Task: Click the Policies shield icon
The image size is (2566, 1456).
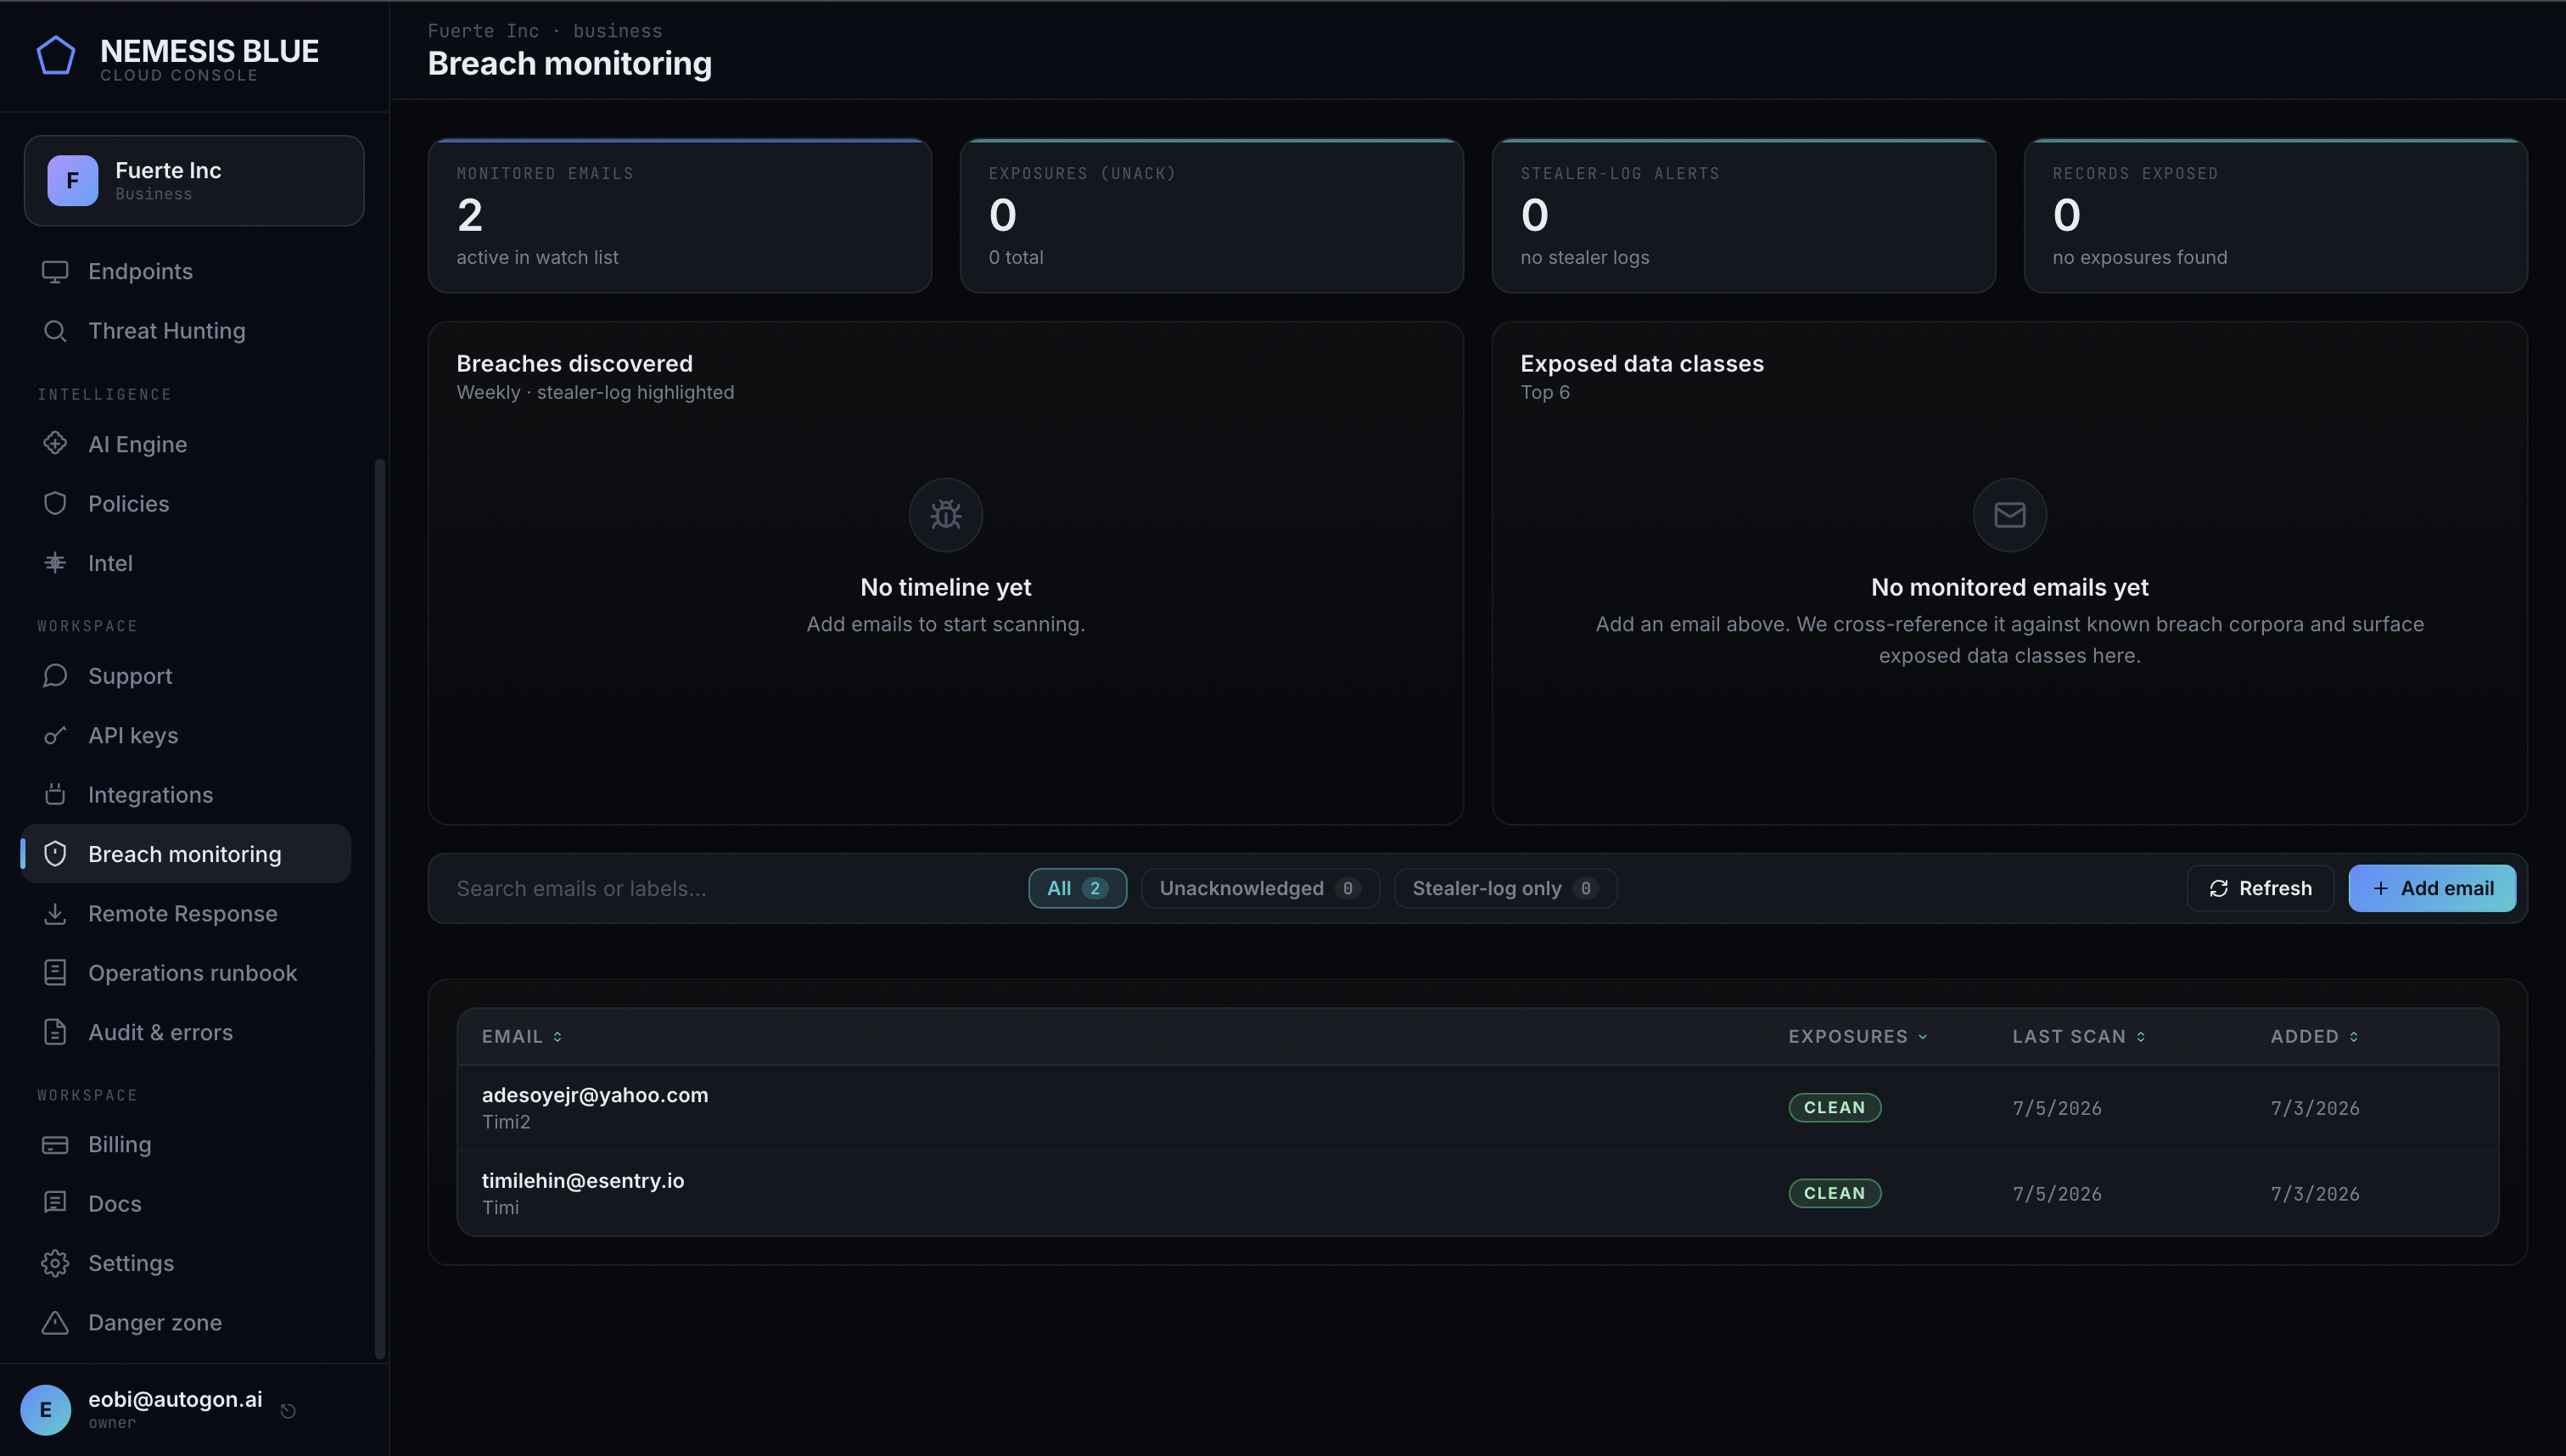Action: (x=55, y=504)
